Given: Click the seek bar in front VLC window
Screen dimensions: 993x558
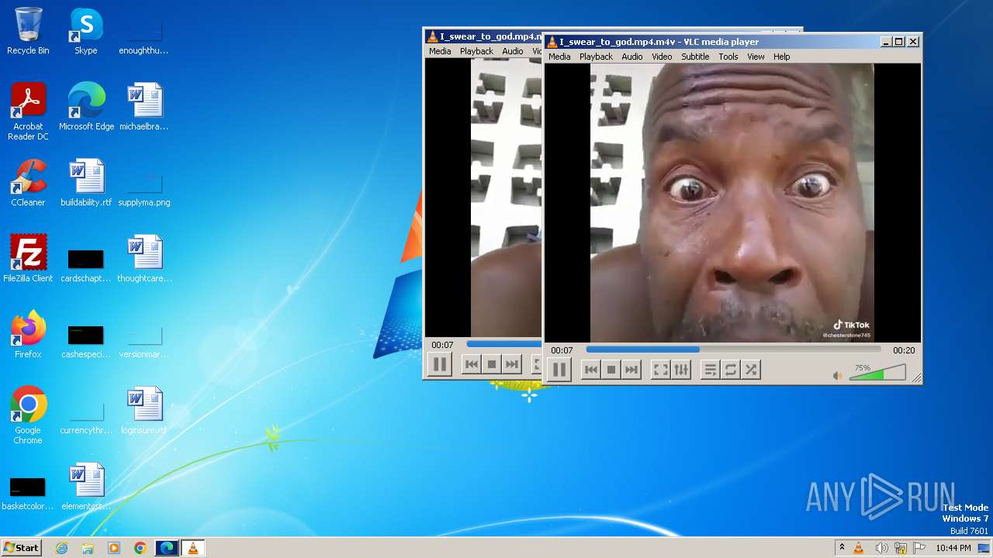Looking at the screenshot, I should (733, 350).
